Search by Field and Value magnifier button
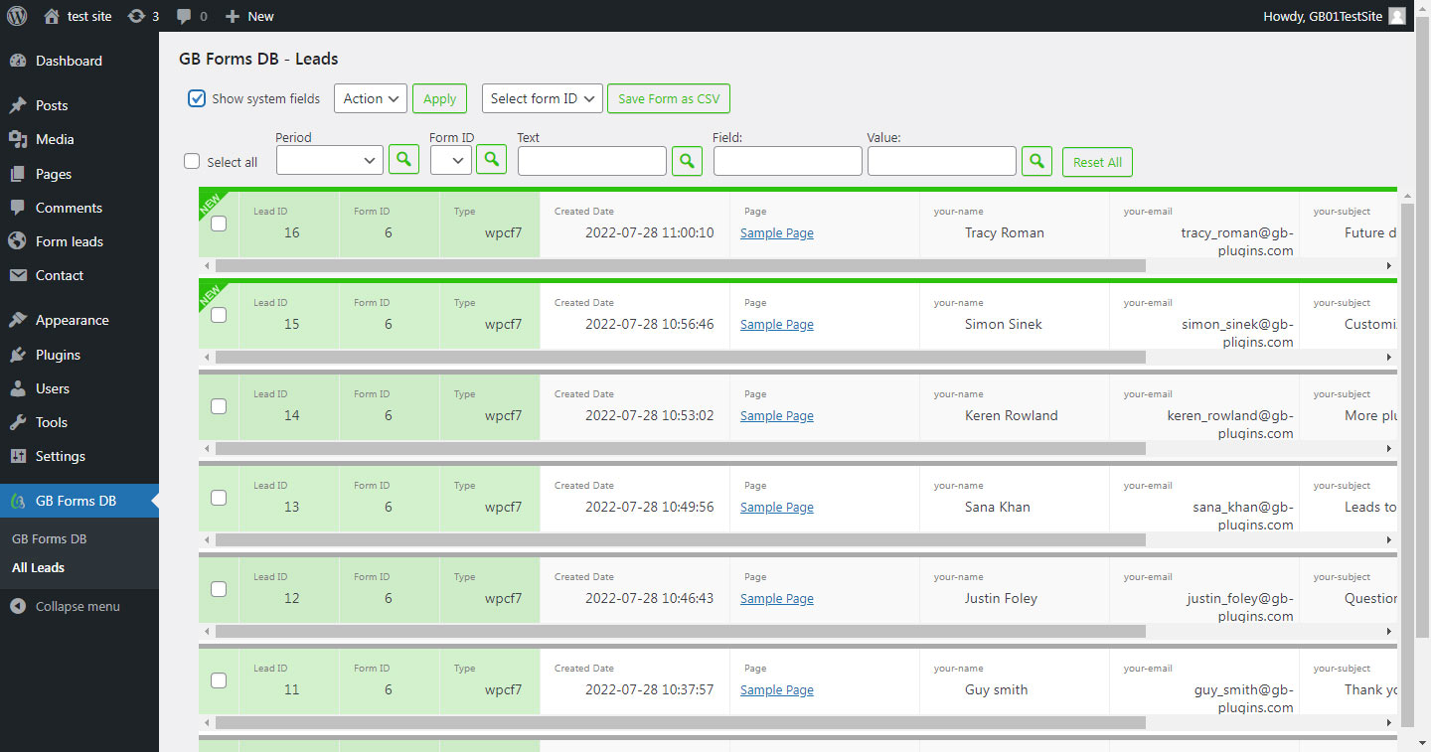The height and width of the screenshot is (752, 1431). tap(1037, 161)
